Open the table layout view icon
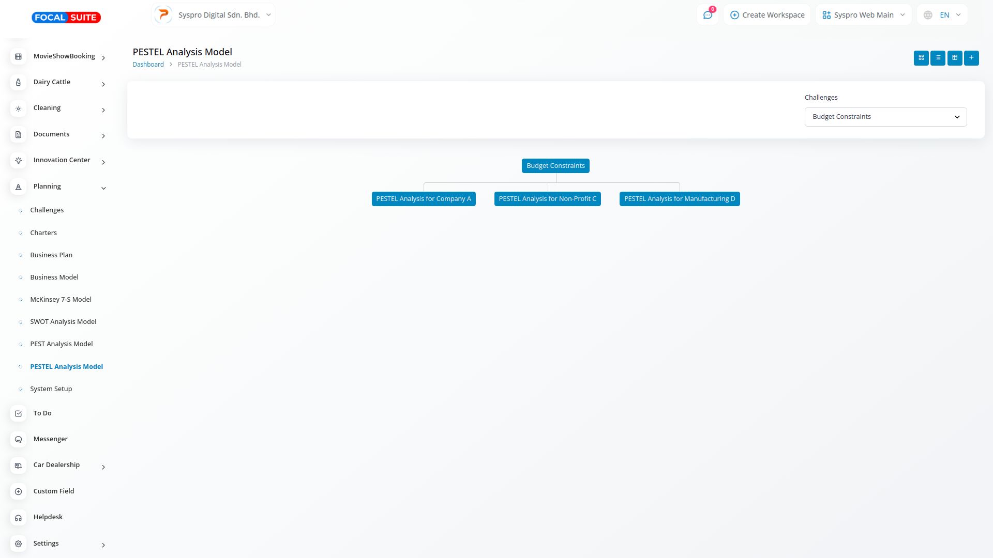993x558 pixels. click(955, 58)
